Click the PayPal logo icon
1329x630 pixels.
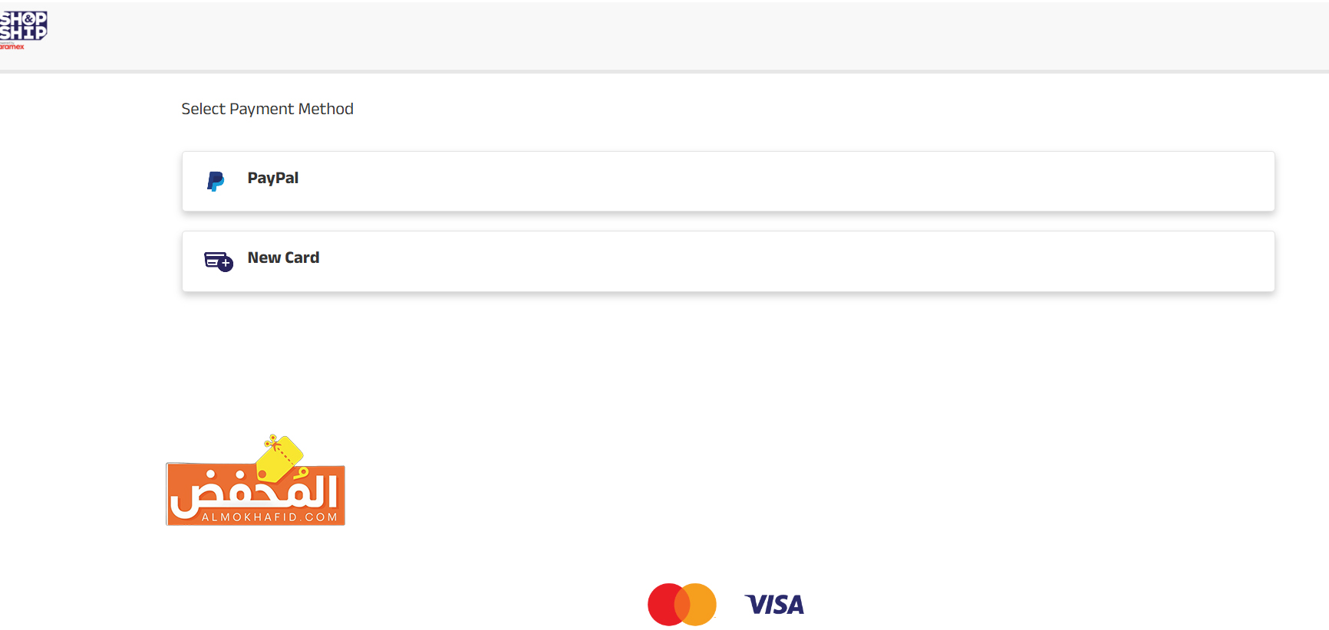[216, 181]
